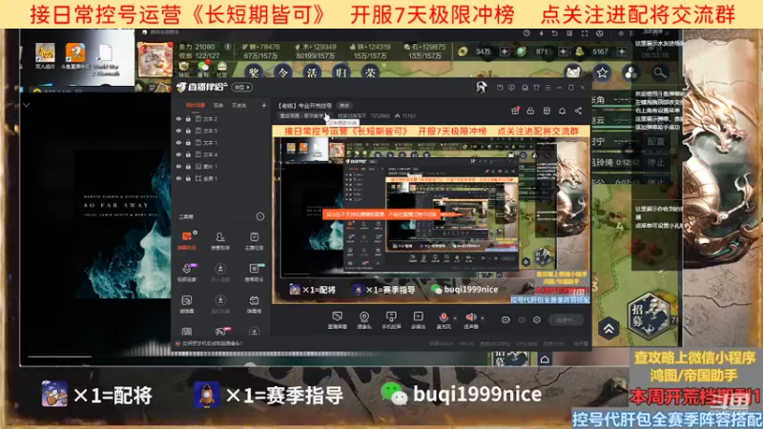Screen dimensions: 763x429
Task: Open the user avatar in streaming app title bar
Action: (482, 87)
